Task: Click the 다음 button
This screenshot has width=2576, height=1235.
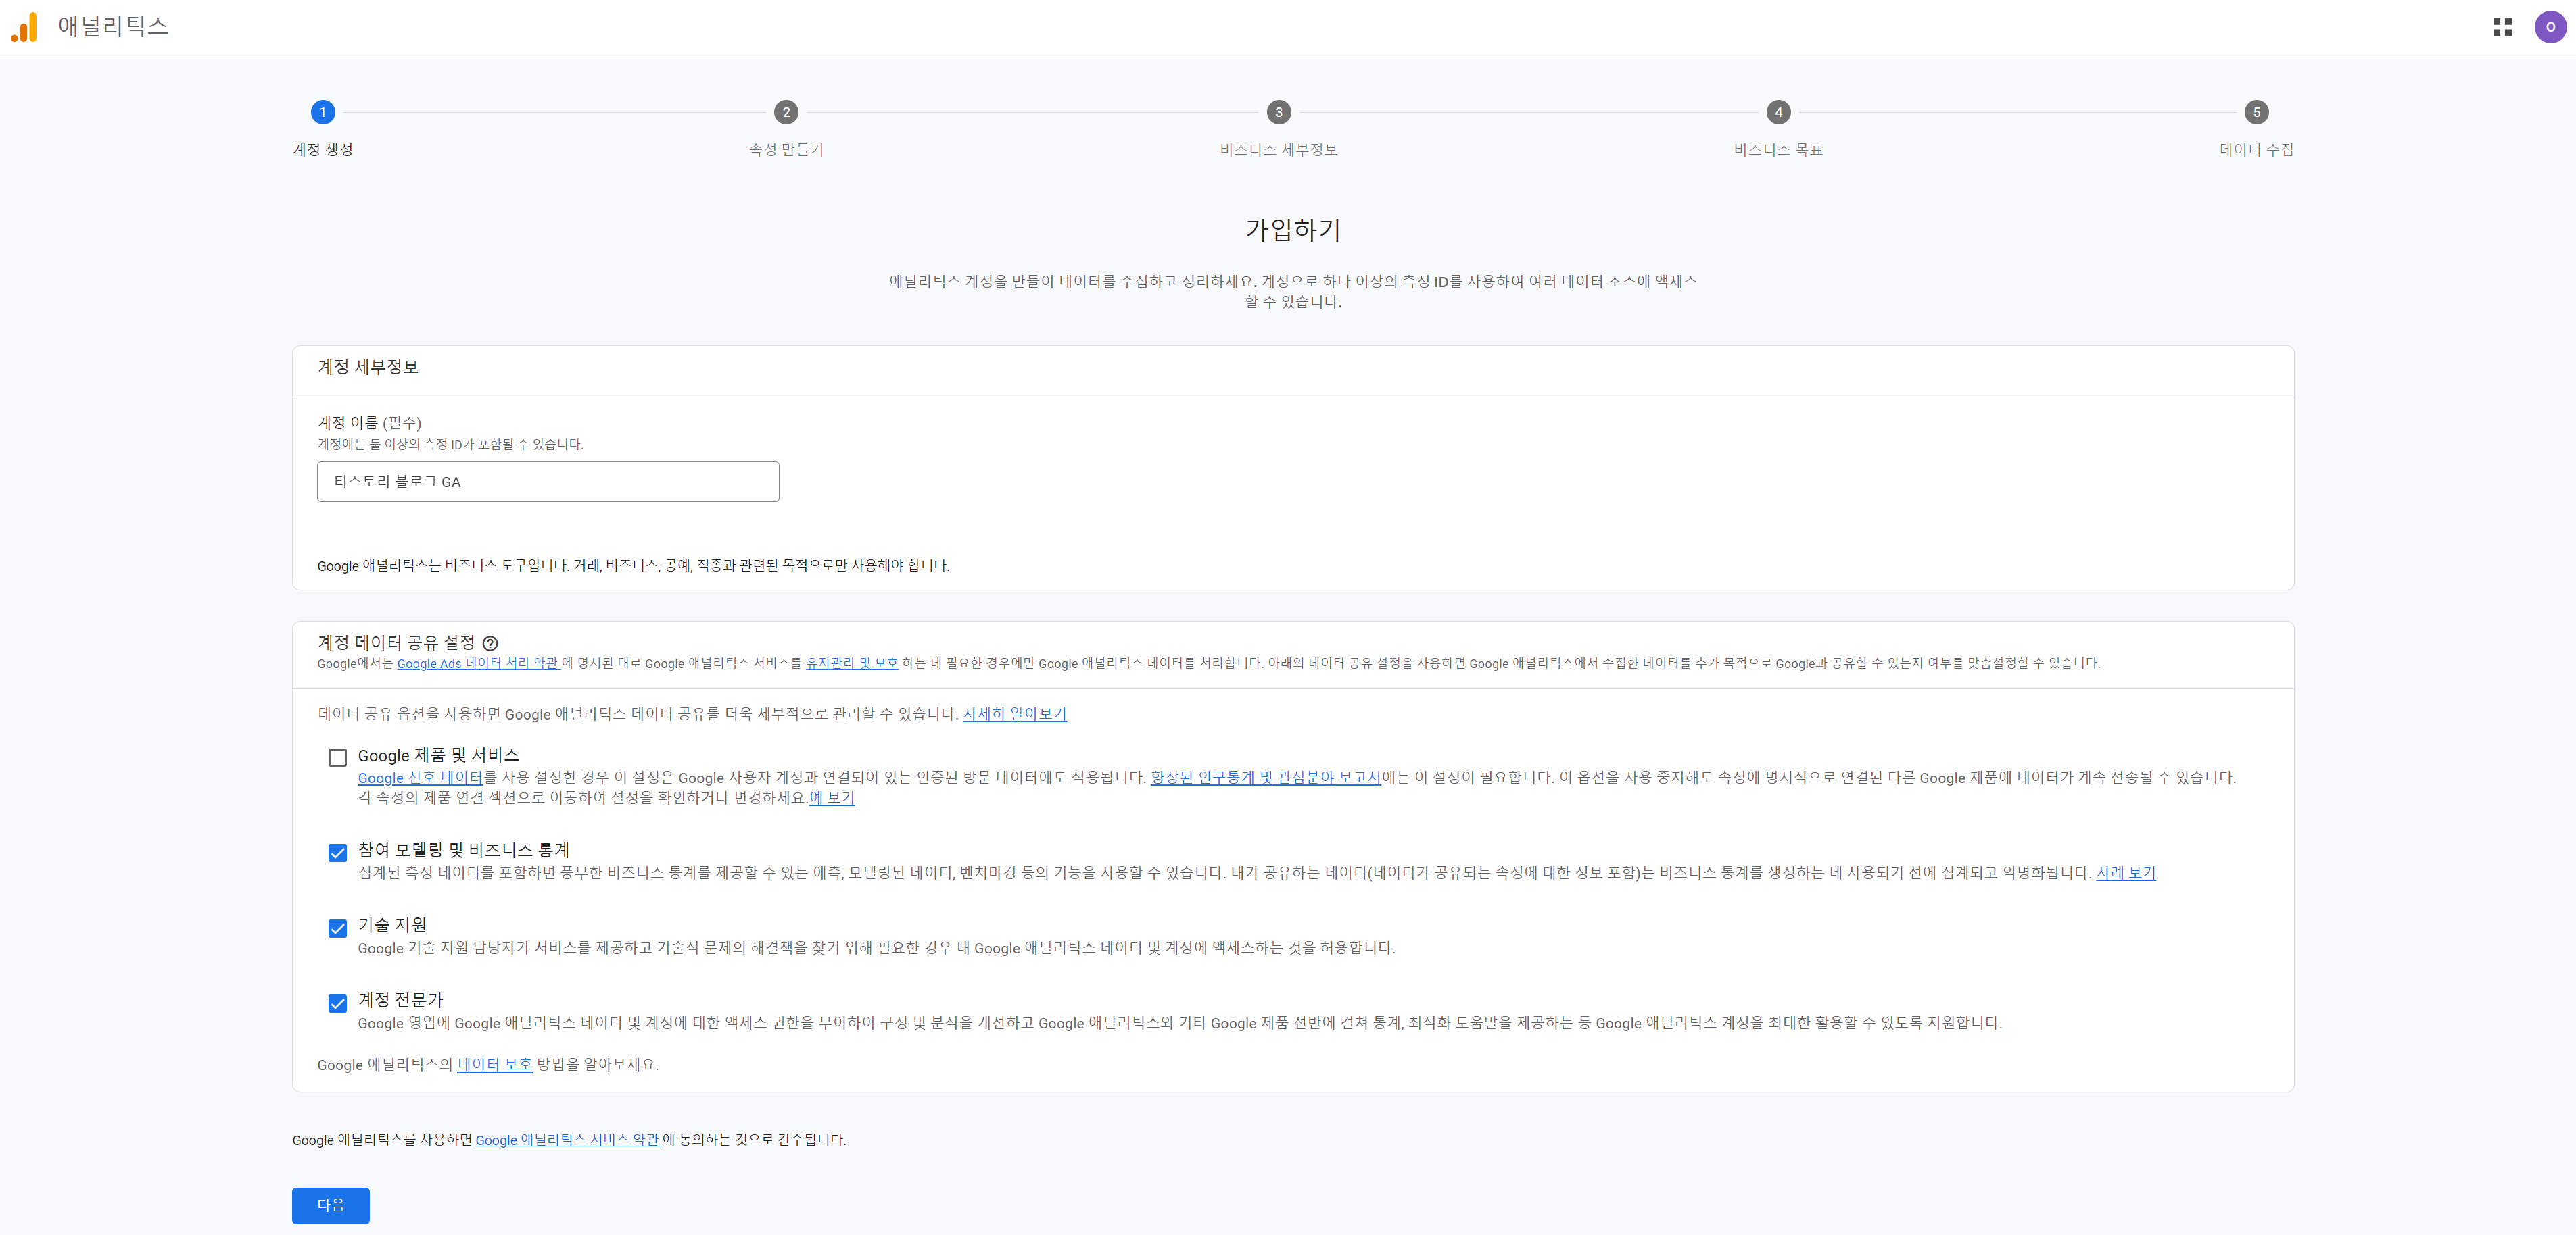Action: (x=331, y=1205)
